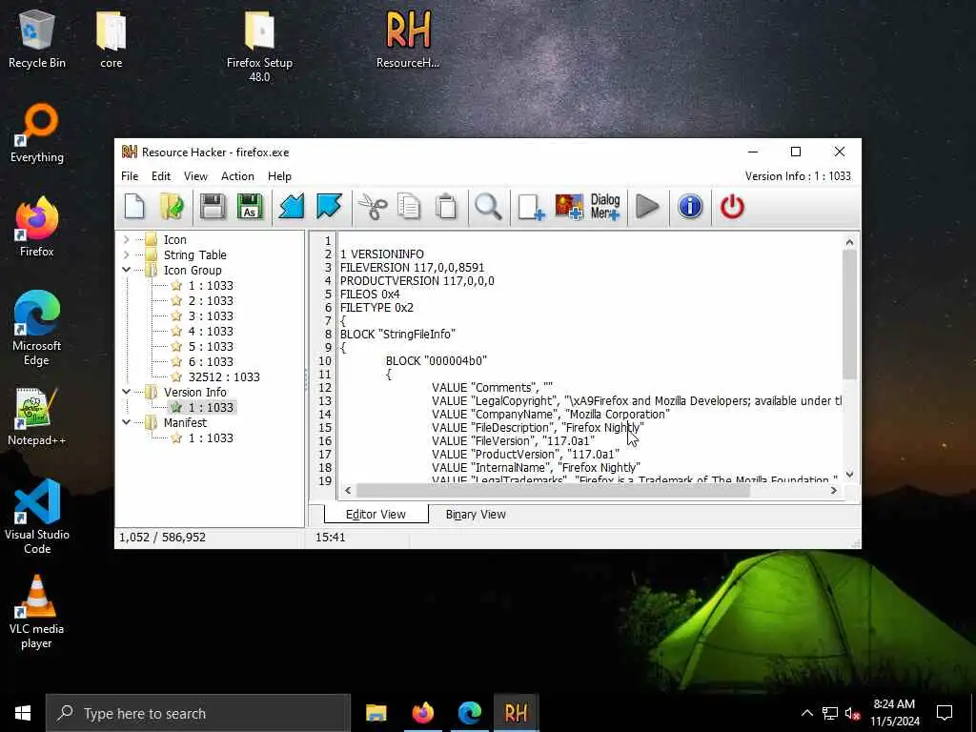Expand the String Table tree folder
Image resolution: width=976 pixels, height=732 pixels.
click(127, 255)
